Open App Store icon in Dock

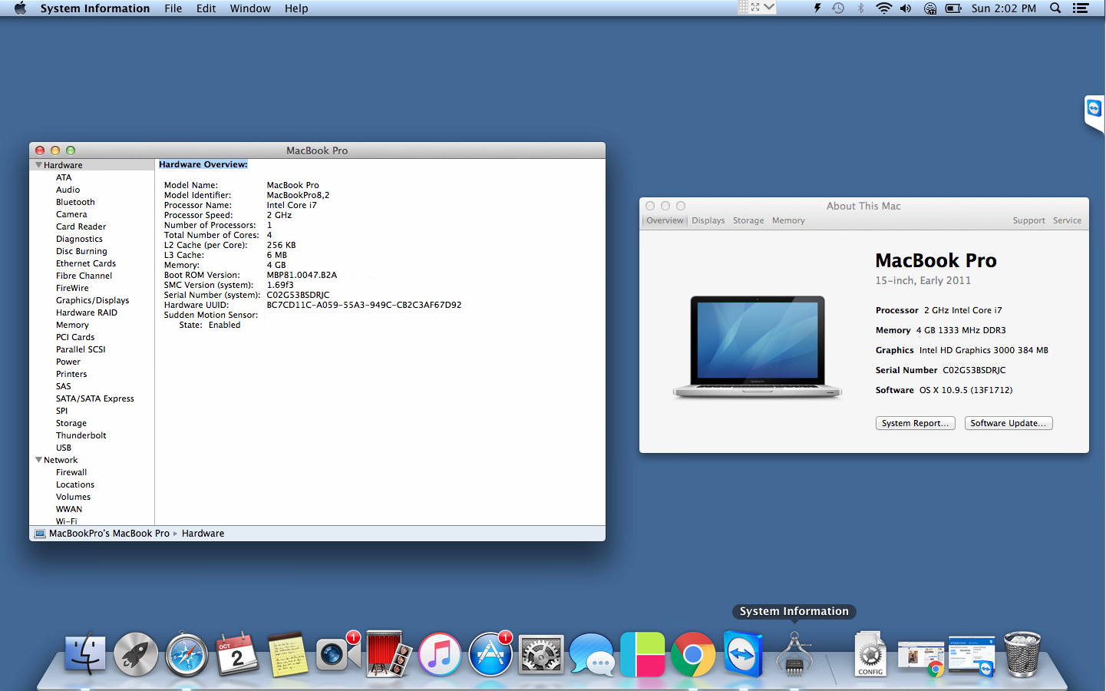pyautogui.click(x=490, y=653)
